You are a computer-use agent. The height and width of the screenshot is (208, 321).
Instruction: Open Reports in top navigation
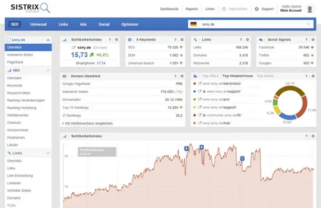[192, 9]
